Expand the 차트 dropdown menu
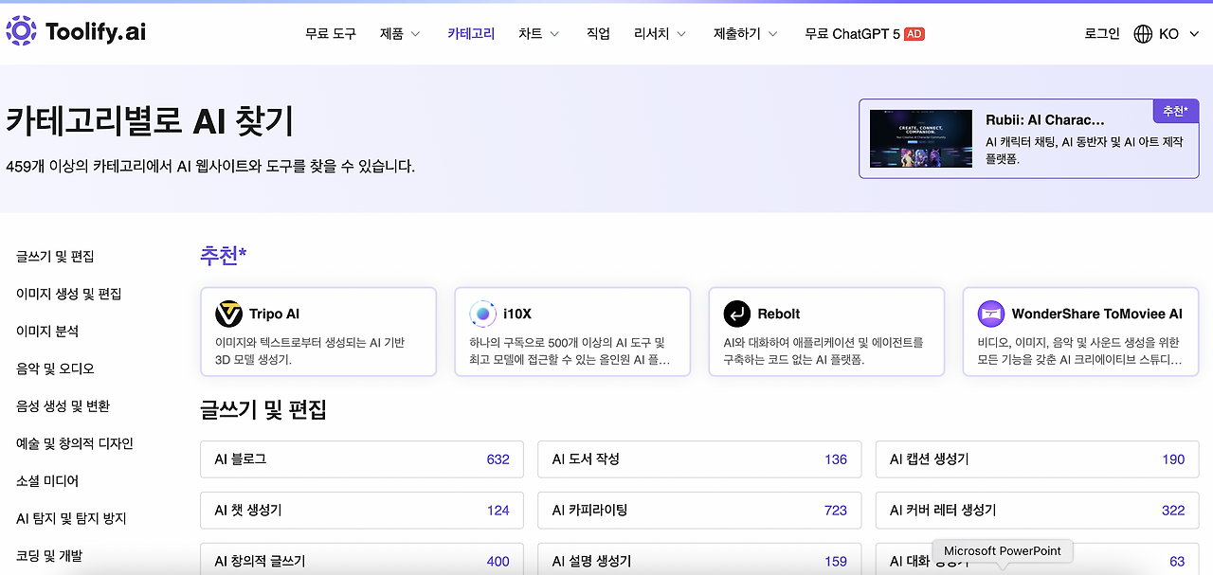Image resolution: width=1213 pixels, height=575 pixels. pos(538,33)
